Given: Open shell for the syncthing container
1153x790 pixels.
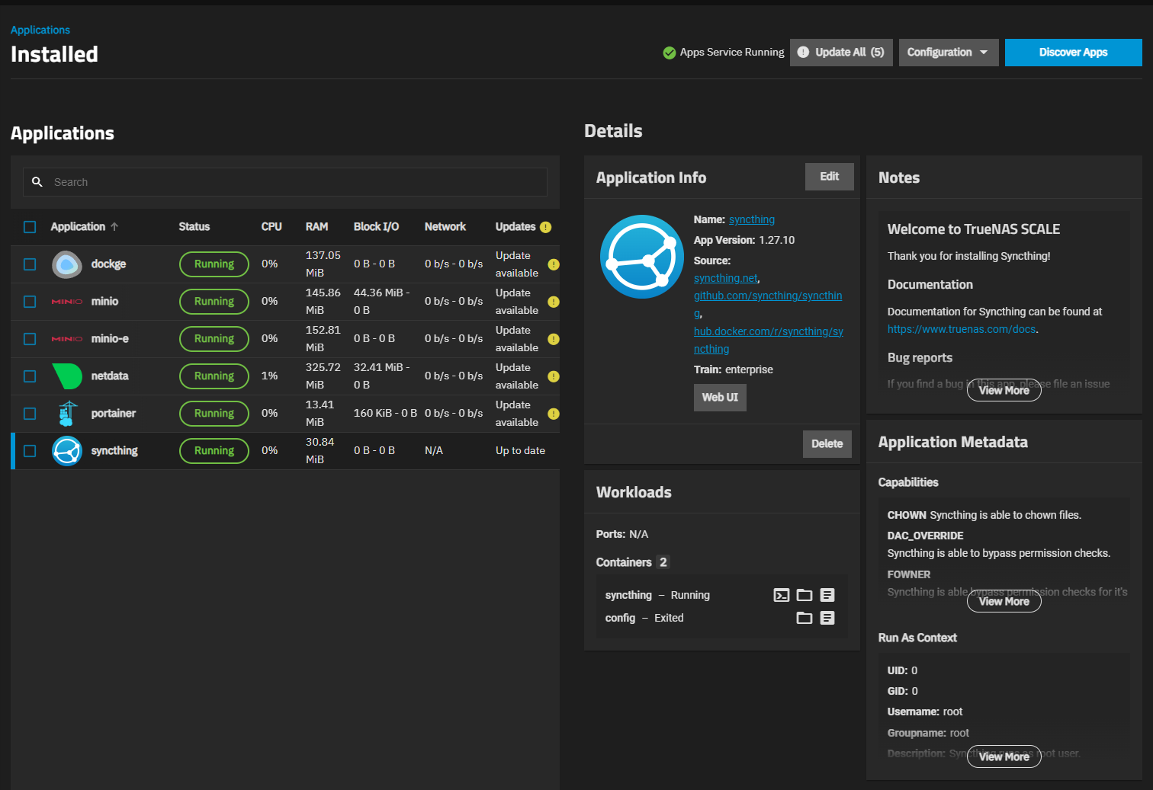Looking at the screenshot, I should [781, 595].
